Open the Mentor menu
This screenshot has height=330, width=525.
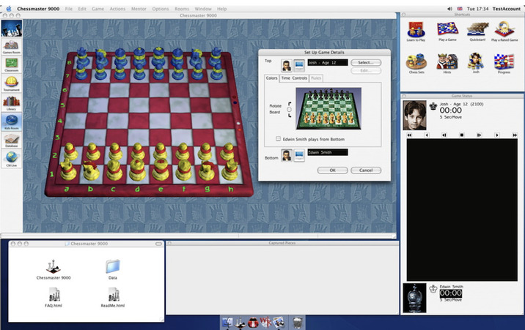pos(139,9)
